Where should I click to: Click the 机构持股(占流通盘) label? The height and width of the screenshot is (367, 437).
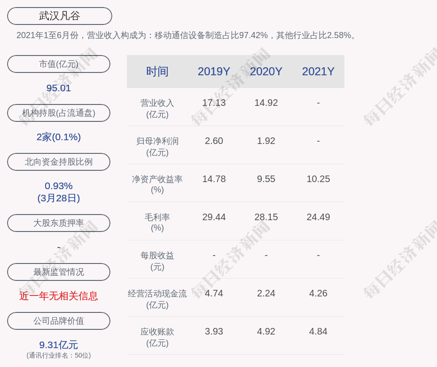click(x=59, y=113)
